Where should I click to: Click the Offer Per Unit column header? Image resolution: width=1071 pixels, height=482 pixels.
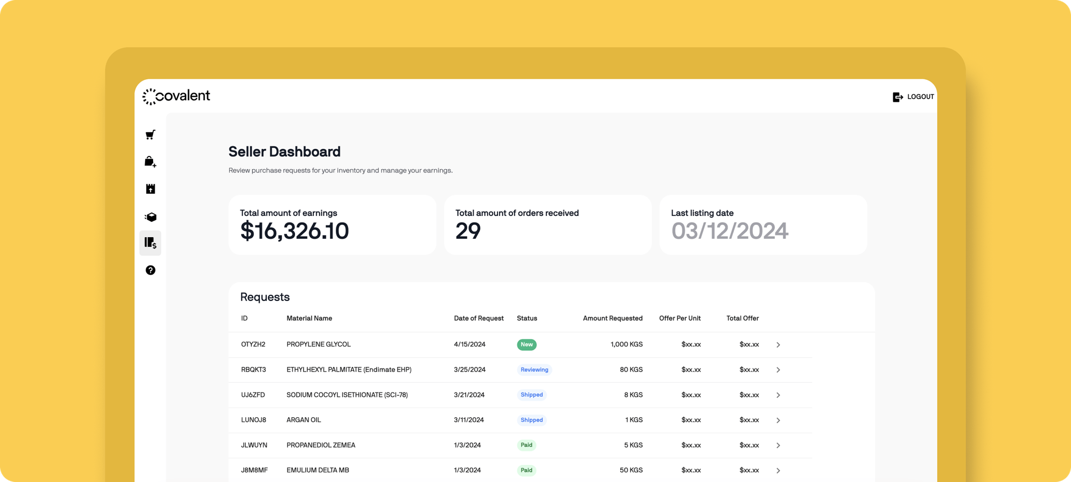coord(680,319)
